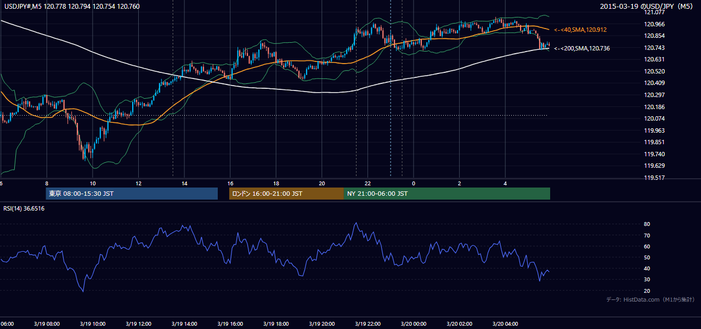Click RSI scale label 20
701x329 pixels.
point(647,291)
